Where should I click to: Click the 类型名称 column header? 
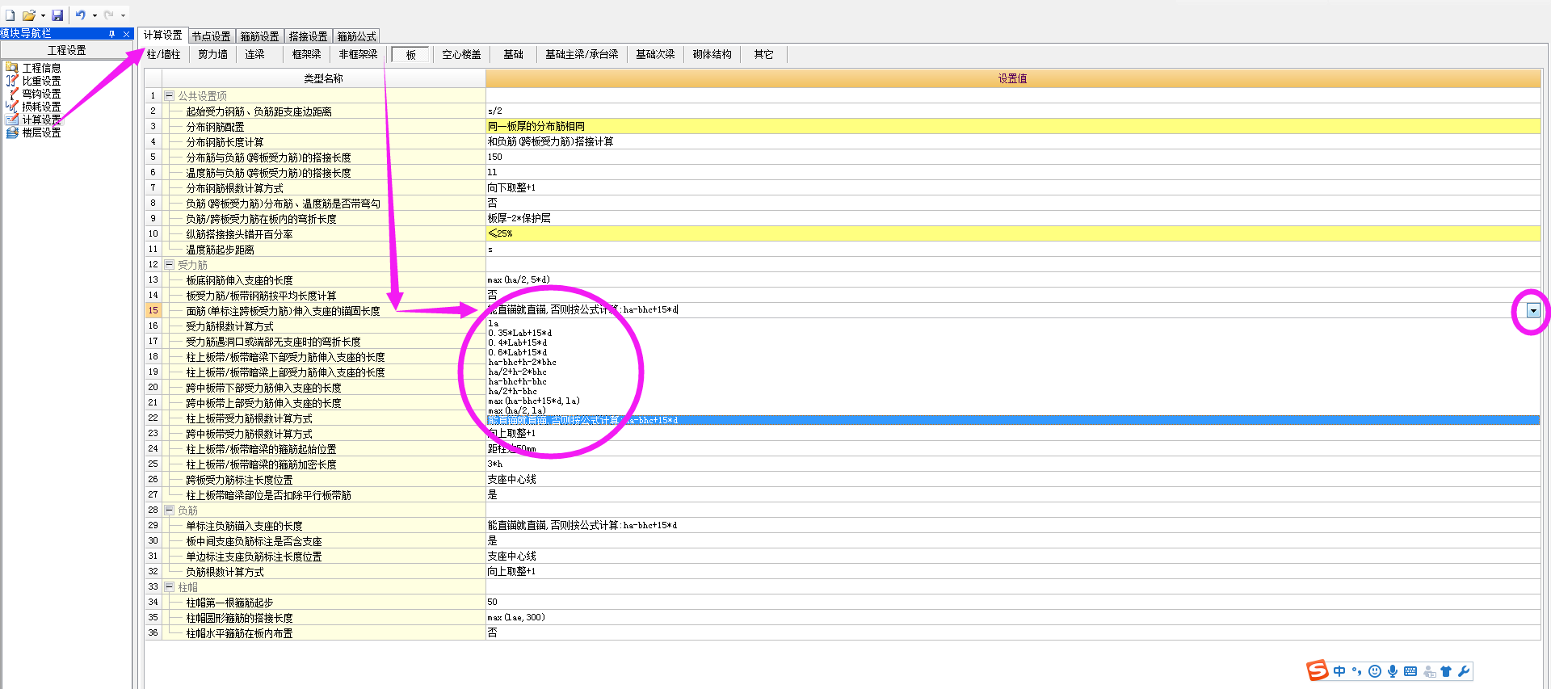click(323, 78)
